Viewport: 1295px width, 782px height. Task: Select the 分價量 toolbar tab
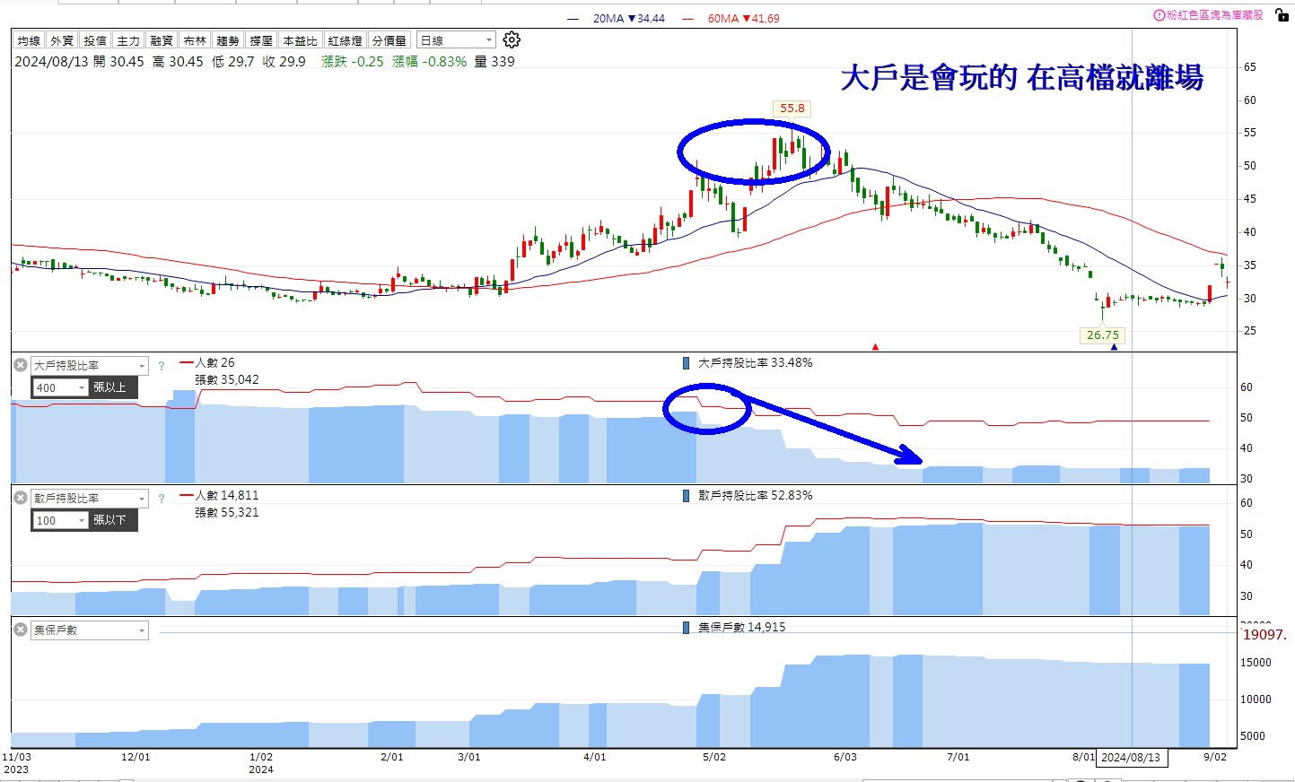389,39
